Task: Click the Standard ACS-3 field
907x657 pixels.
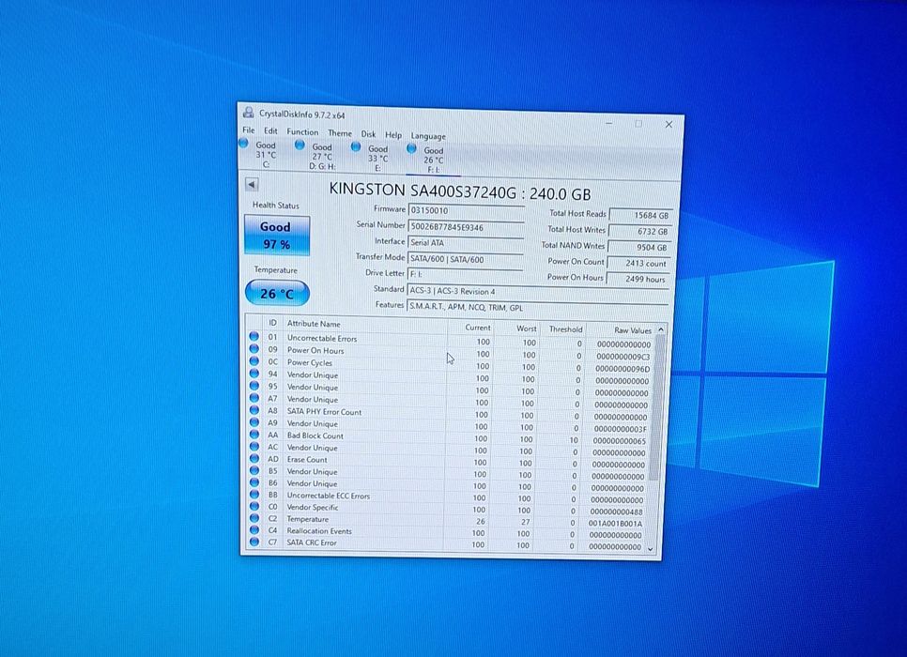Action: [538, 292]
